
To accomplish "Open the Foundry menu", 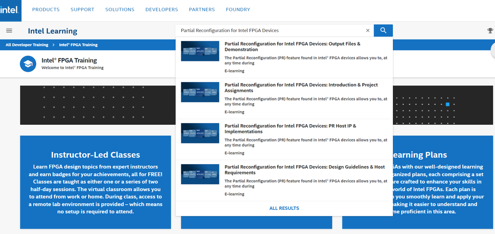I will tap(238, 9).
